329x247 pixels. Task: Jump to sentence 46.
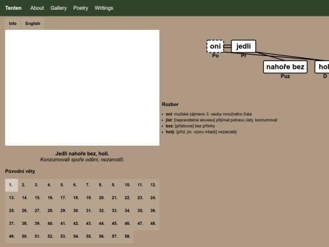[x=127, y=223]
